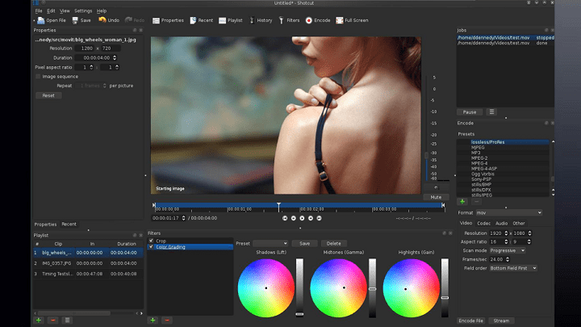Click the red Encode toolbar icon
Image resolution: width=581 pixels, height=327 pixels.
pyautogui.click(x=309, y=20)
